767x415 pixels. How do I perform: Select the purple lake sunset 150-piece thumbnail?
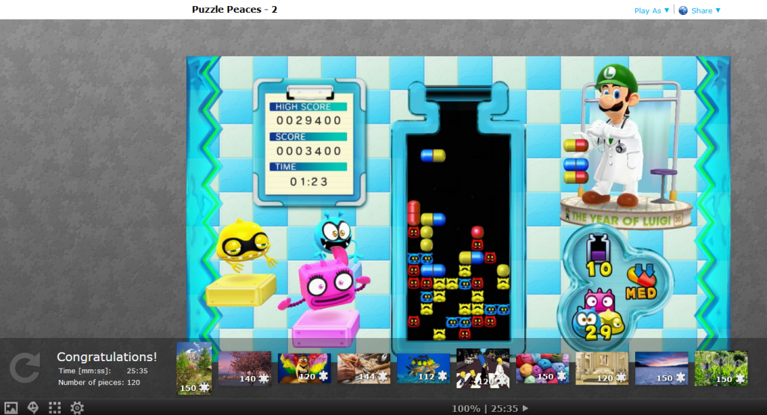click(x=662, y=369)
